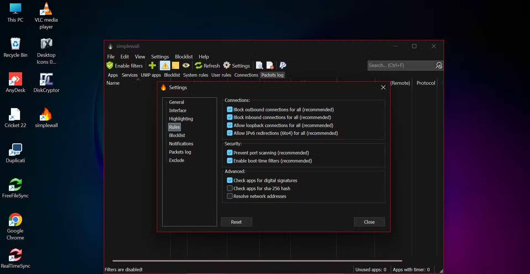
Task: Click the Enable filters shield icon
Action: coord(110,66)
